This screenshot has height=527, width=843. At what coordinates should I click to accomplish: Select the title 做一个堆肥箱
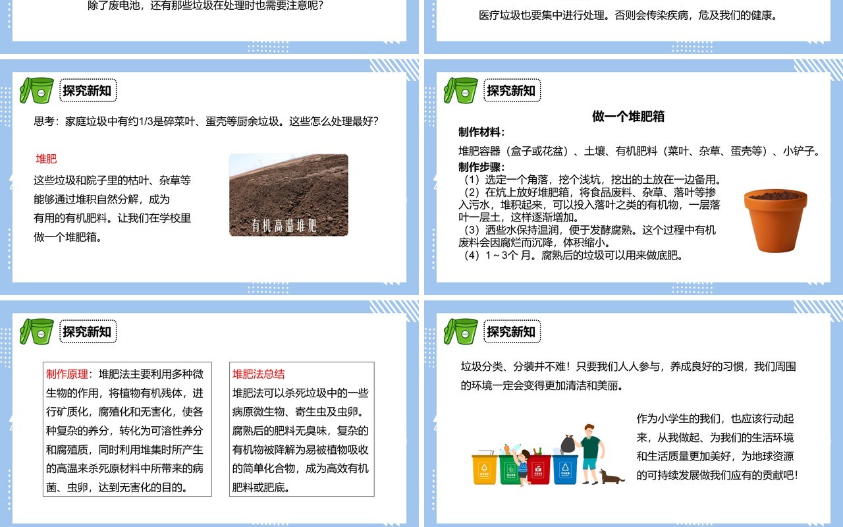tap(628, 117)
